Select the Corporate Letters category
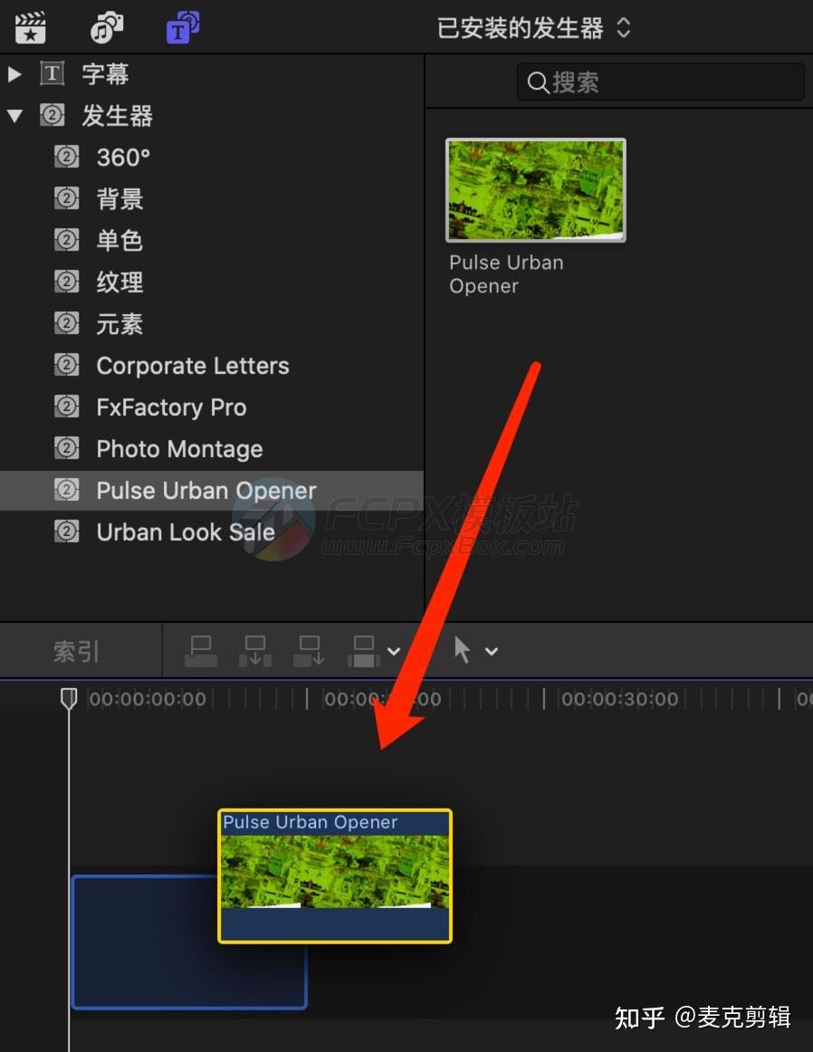This screenshot has height=1052, width=813. click(192, 365)
